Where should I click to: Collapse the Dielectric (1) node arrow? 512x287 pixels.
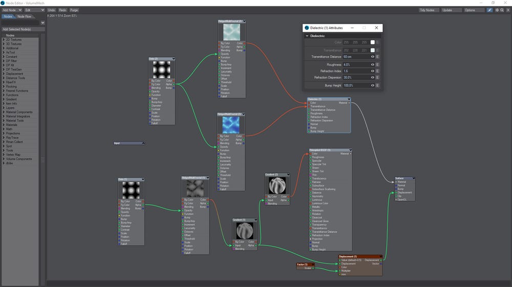coord(349,99)
